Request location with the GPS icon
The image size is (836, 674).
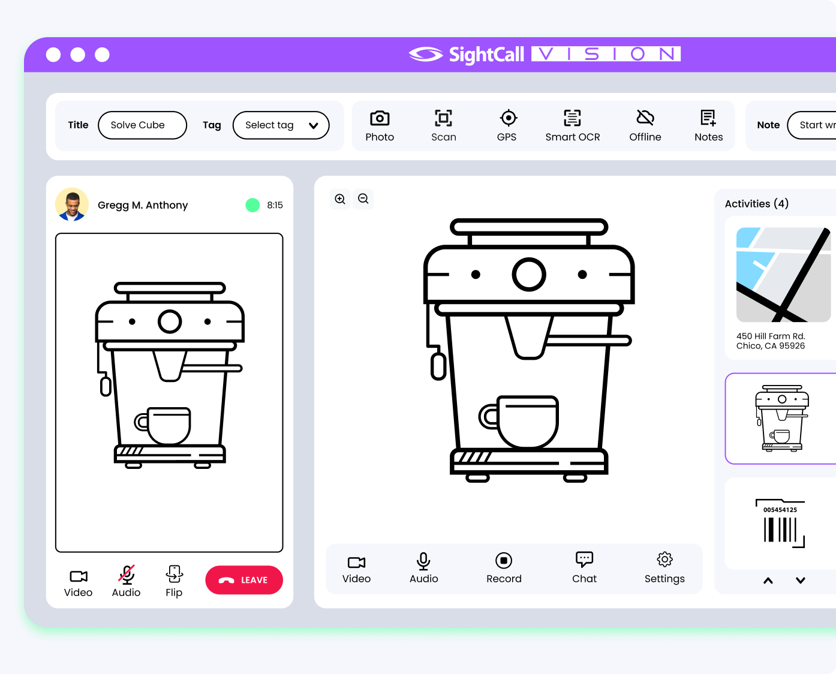507,126
